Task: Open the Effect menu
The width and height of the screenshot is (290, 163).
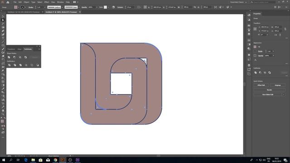Action: (x=46, y=2)
